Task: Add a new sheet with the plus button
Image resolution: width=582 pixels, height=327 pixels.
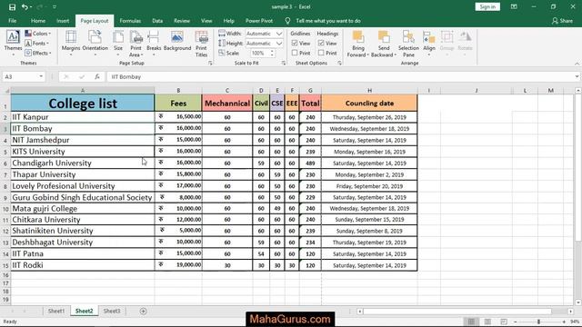Action: 144,312
